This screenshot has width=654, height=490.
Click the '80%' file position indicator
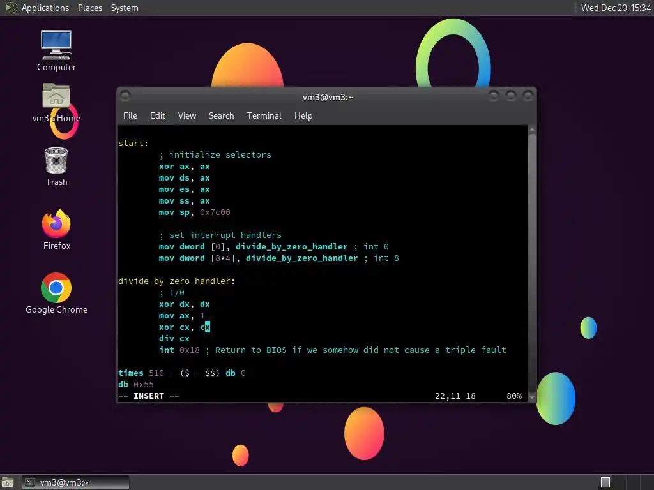[x=514, y=396]
